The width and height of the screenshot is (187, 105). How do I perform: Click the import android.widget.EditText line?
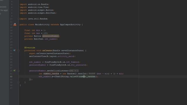click(38, 13)
